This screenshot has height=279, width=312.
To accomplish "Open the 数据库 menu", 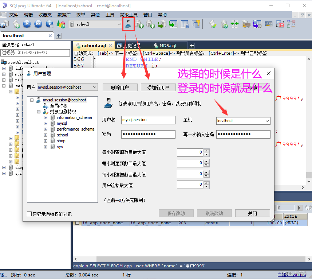I will 64,15.
